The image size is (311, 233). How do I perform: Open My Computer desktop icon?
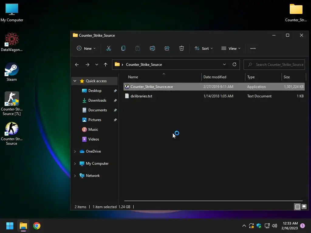coord(12,13)
